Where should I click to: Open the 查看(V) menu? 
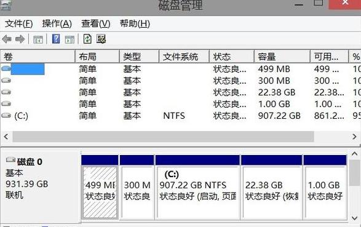click(x=96, y=24)
